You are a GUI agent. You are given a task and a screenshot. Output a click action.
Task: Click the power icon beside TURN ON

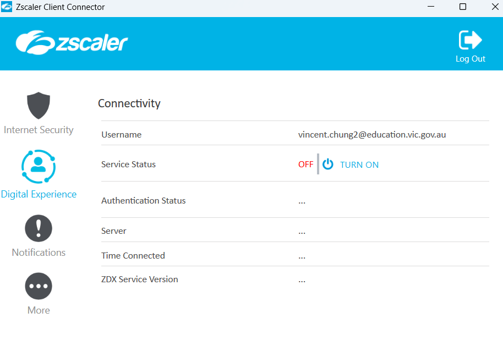click(327, 164)
